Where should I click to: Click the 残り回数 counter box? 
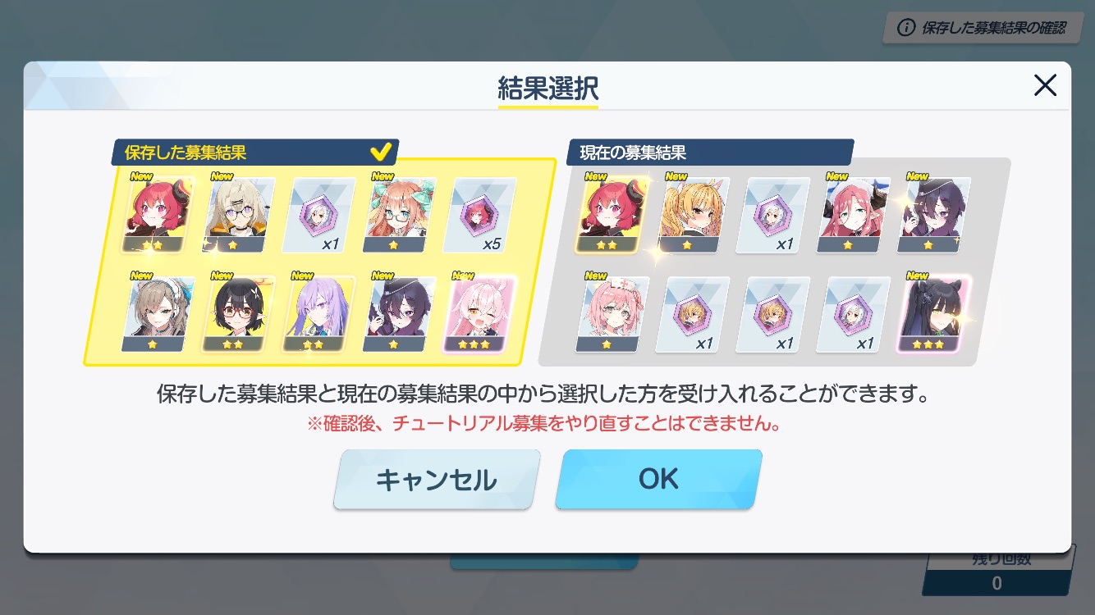(x=997, y=572)
